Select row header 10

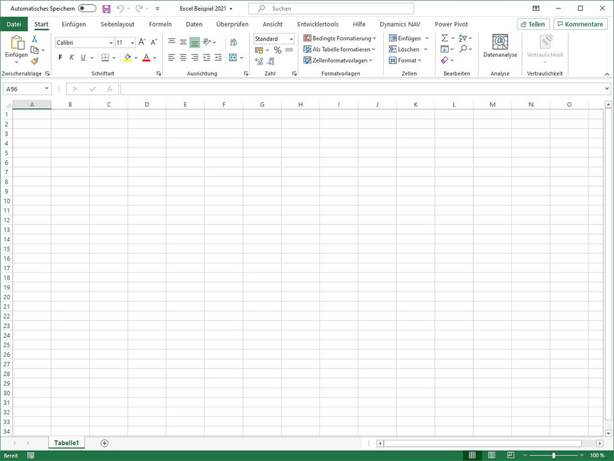click(x=6, y=201)
